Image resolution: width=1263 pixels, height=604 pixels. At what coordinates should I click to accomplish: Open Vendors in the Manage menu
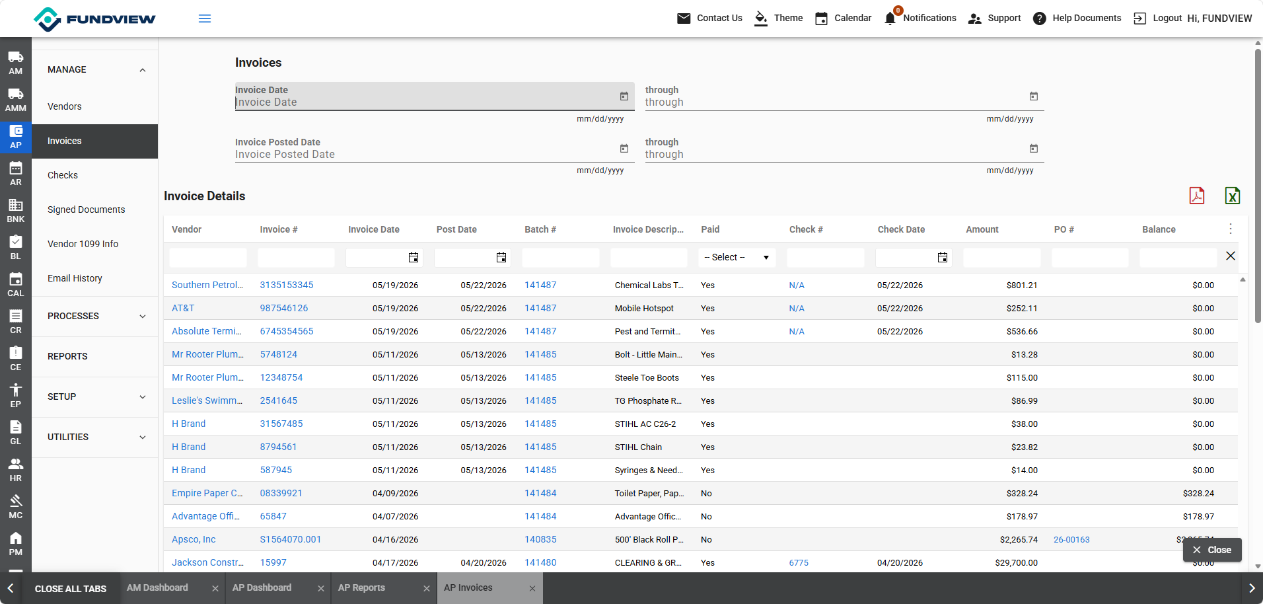point(94,106)
